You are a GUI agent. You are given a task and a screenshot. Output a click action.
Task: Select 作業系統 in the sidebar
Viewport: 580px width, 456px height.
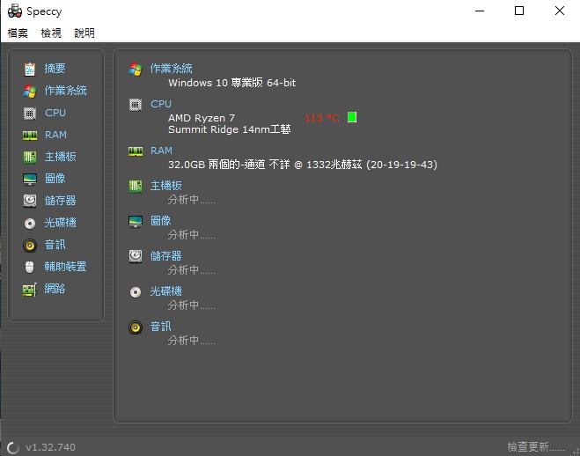point(66,91)
